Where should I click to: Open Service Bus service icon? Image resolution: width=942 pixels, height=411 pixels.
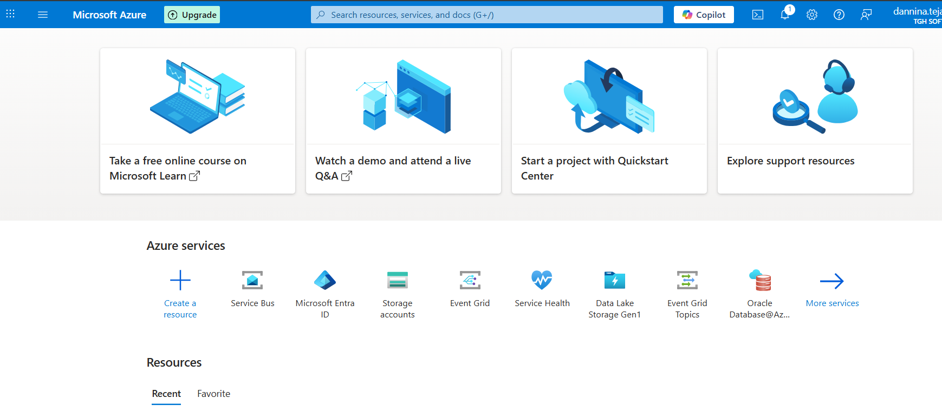pos(252,280)
